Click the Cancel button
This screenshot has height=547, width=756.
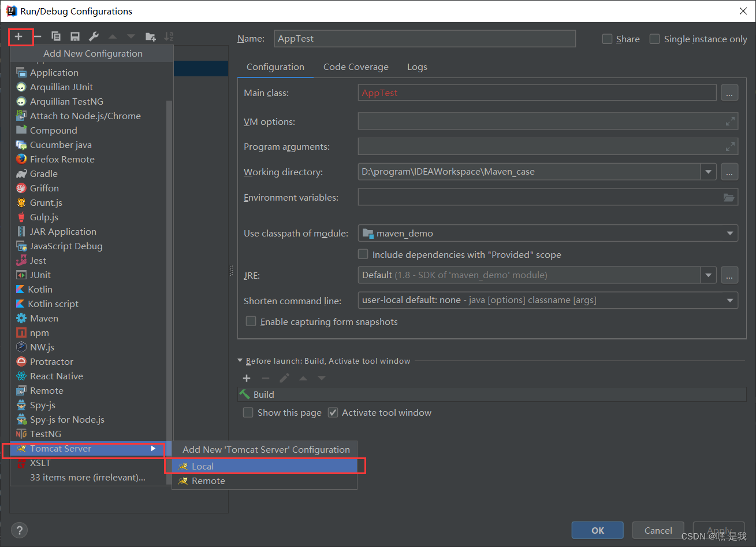tap(658, 530)
